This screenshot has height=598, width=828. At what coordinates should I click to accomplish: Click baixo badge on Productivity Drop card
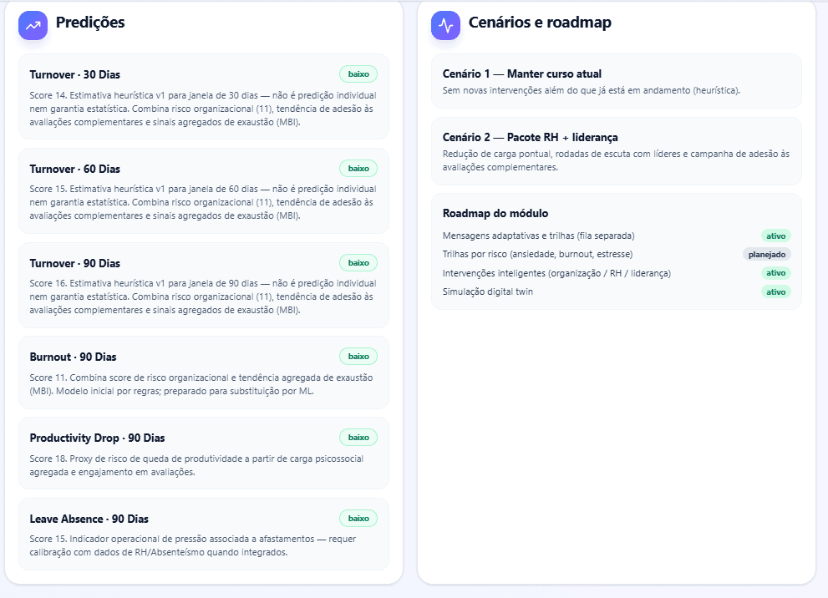click(358, 438)
